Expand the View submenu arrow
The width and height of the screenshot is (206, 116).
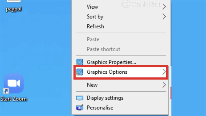click(164, 7)
